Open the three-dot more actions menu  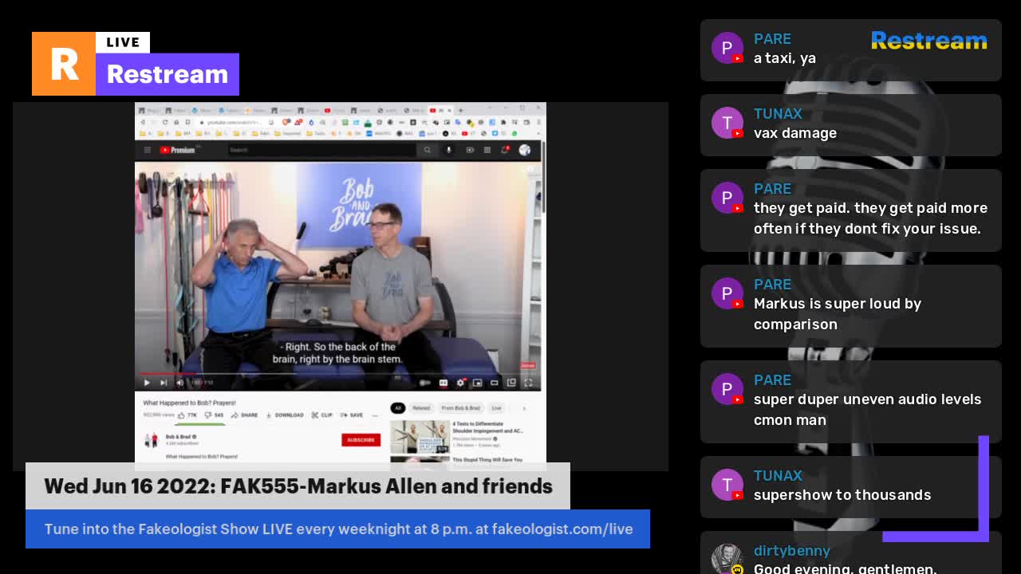coord(375,415)
